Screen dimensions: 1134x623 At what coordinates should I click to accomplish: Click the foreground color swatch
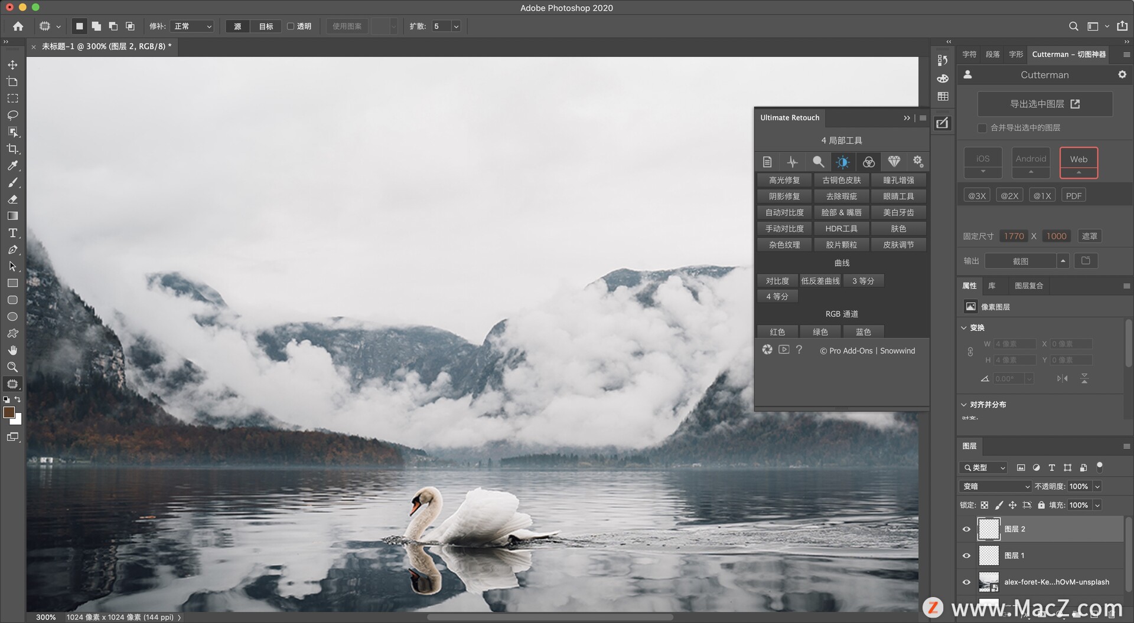[9, 412]
